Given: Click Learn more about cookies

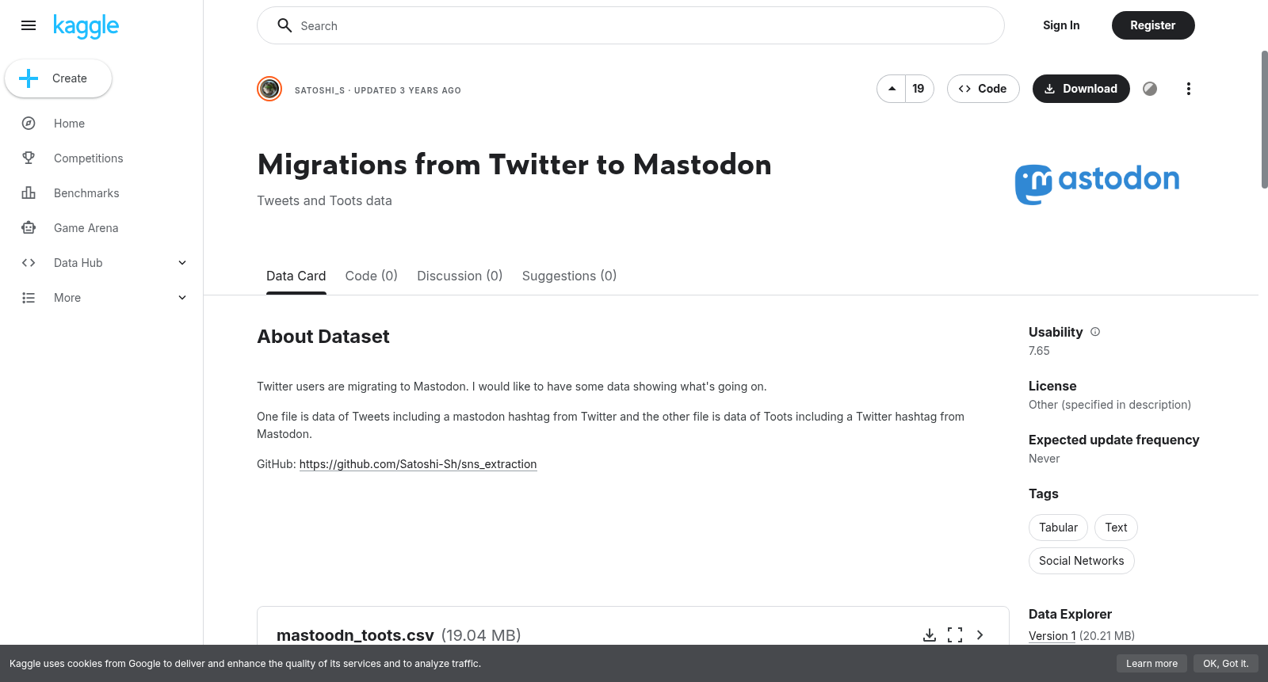Looking at the screenshot, I should click(x=1152, y=664).
